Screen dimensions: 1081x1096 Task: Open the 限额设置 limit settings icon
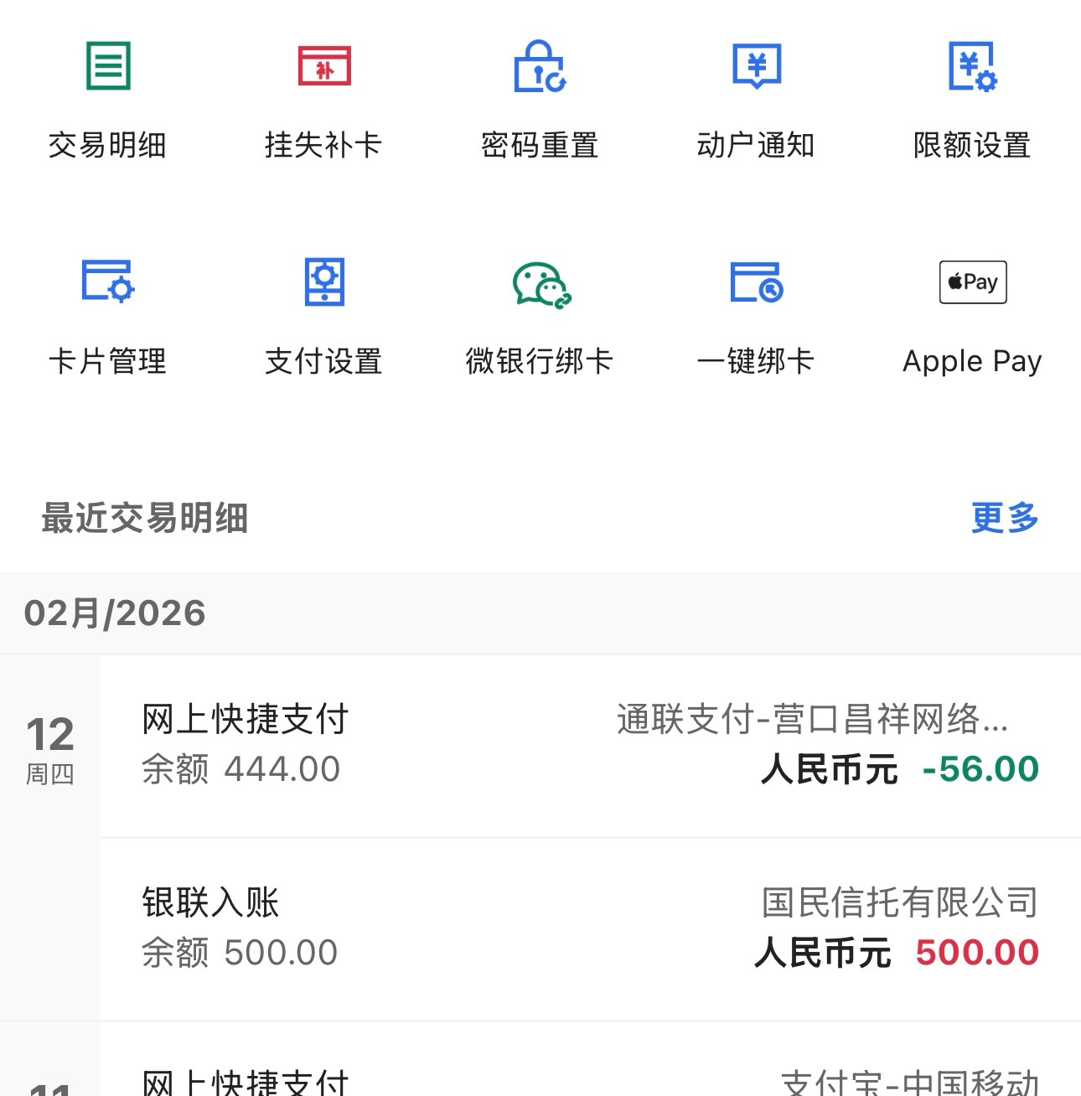[972, 66]
